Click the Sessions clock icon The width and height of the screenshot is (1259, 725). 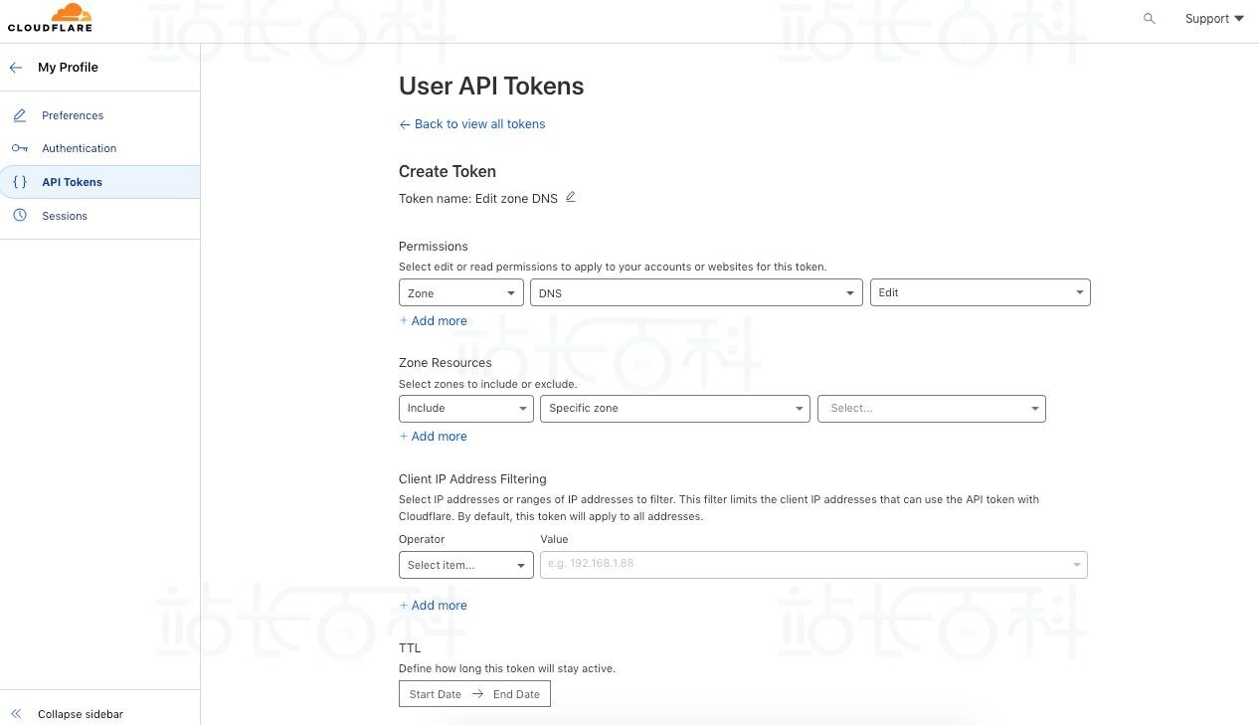(x=20, y=216)
